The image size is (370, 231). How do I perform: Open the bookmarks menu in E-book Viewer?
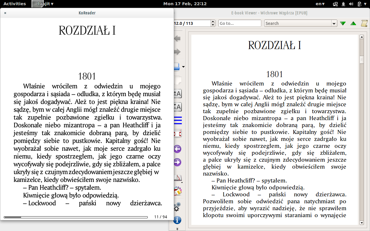point(177,178)
